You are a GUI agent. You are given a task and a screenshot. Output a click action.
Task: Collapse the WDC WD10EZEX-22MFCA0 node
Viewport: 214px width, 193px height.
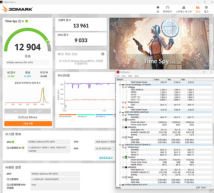120,112
